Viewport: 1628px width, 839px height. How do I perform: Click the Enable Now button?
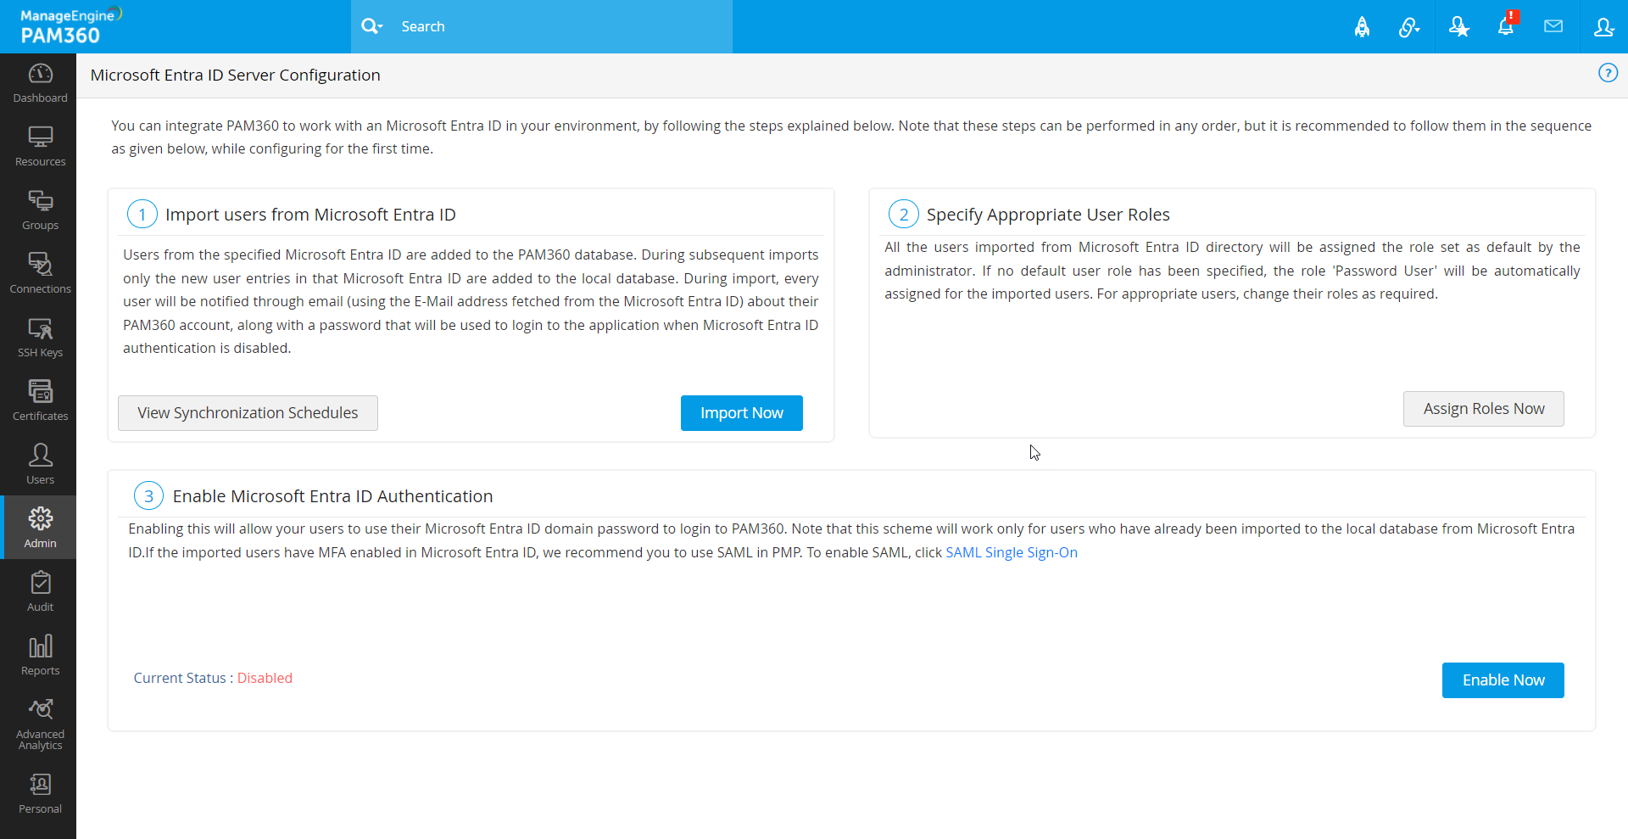[1503, 680]
